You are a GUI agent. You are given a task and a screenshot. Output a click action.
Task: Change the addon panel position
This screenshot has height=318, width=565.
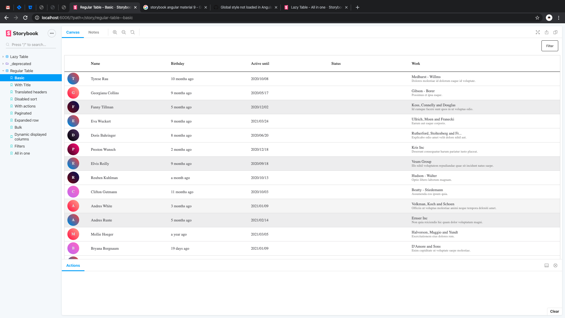click(x=546, y=265)
